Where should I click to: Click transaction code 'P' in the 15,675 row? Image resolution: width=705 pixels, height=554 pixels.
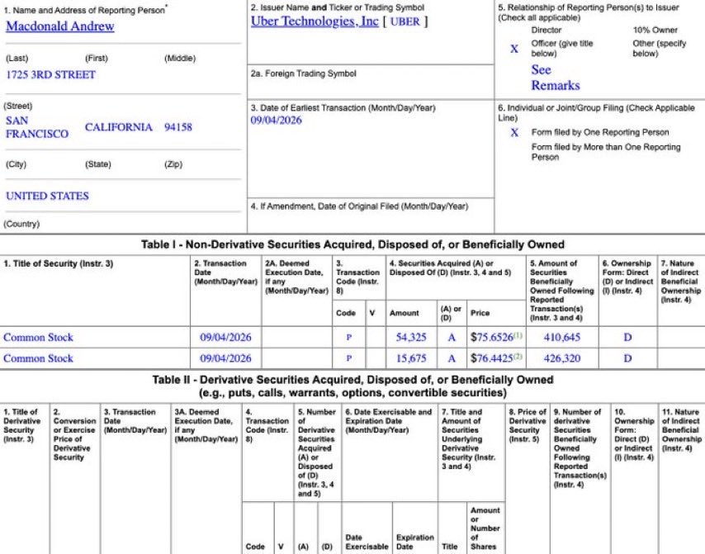click(x=349, y=358)
